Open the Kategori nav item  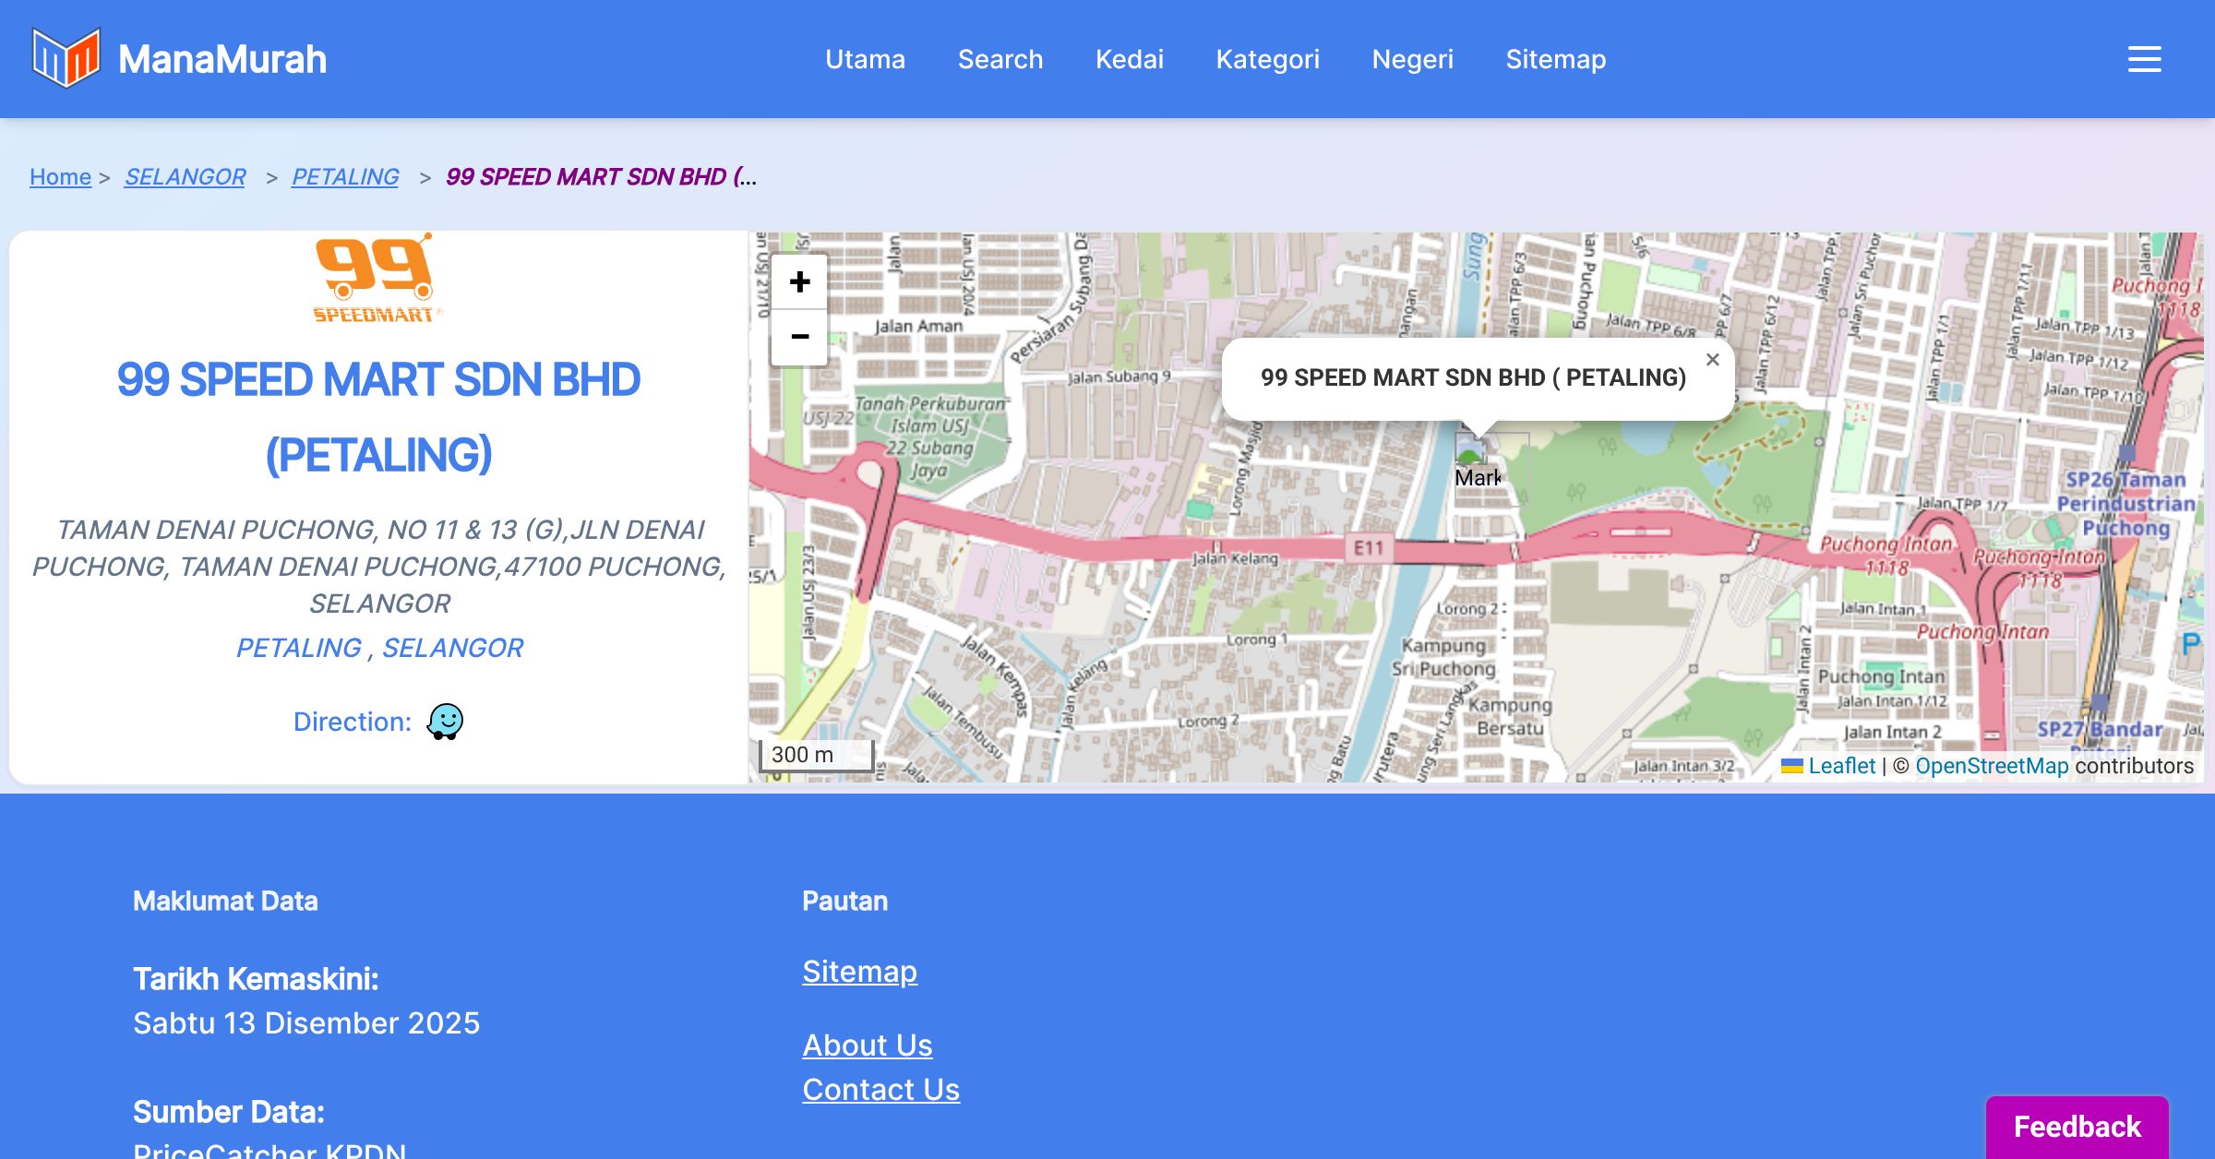1267,59
